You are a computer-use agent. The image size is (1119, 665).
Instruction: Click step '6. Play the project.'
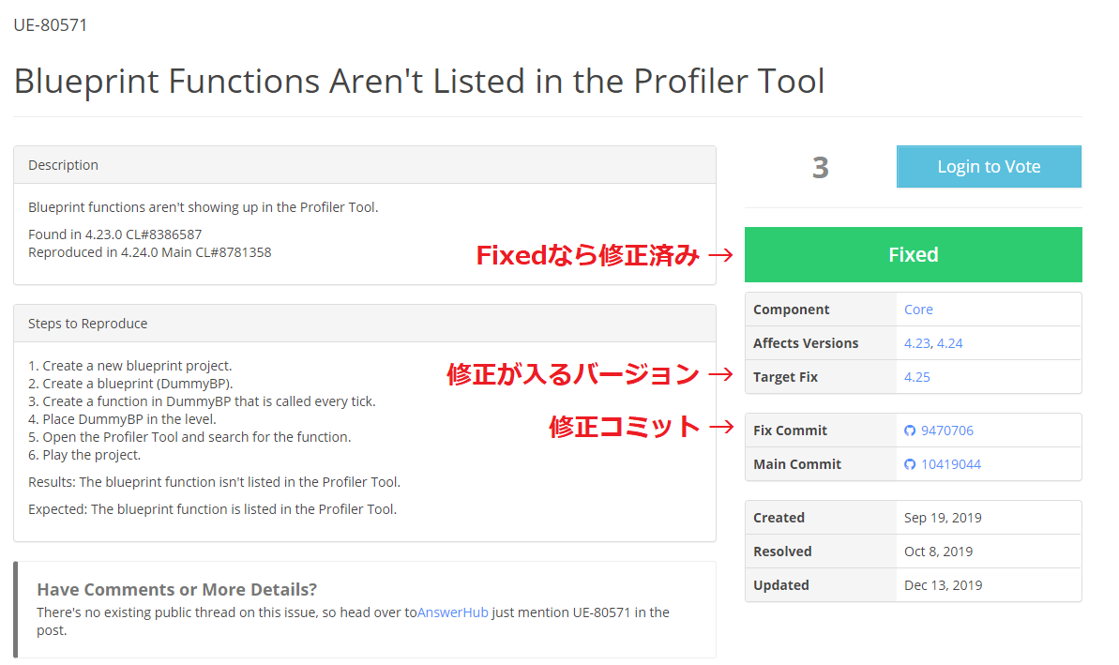click(x=84, y=455)
